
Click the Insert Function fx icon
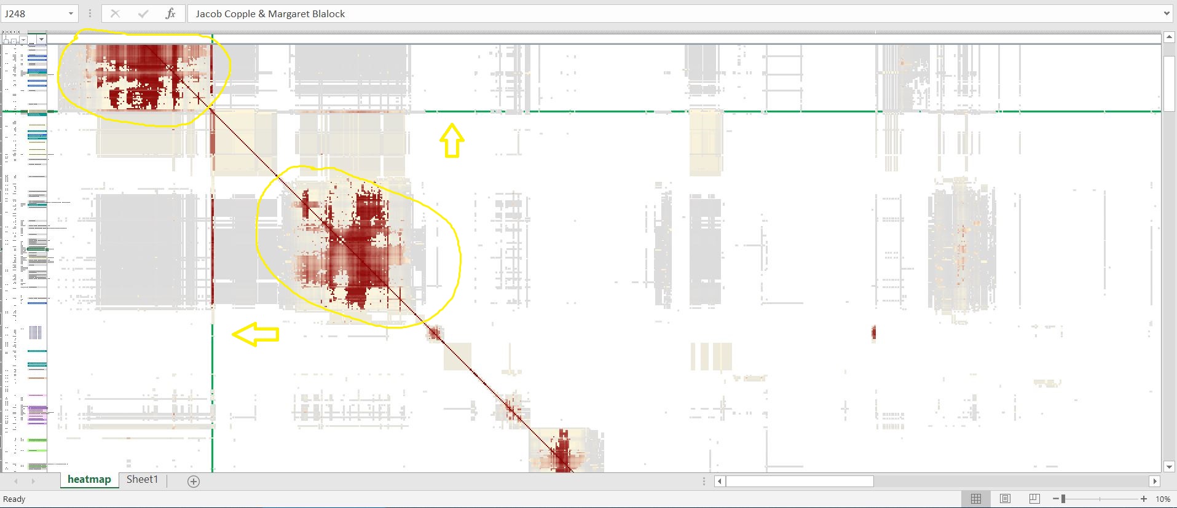click(170, 14)
